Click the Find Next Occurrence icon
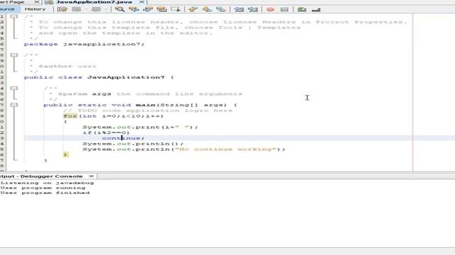 [x=148, y=9]
